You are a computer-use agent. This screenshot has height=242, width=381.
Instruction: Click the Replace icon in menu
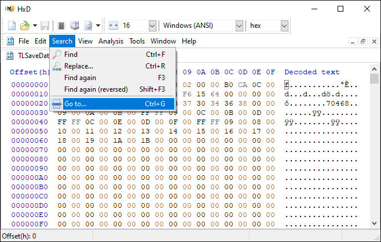tap(57, 66)
